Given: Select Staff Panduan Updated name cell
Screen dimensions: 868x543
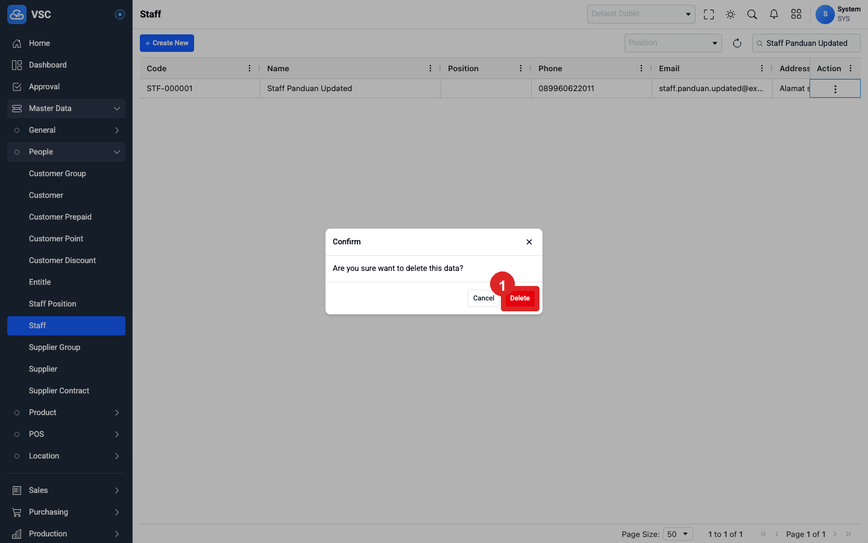Looking at the screenshot, I should [351, 89].
